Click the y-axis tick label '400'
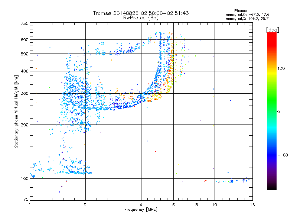The width and height of the screenshot is (297, 223). 25,71
